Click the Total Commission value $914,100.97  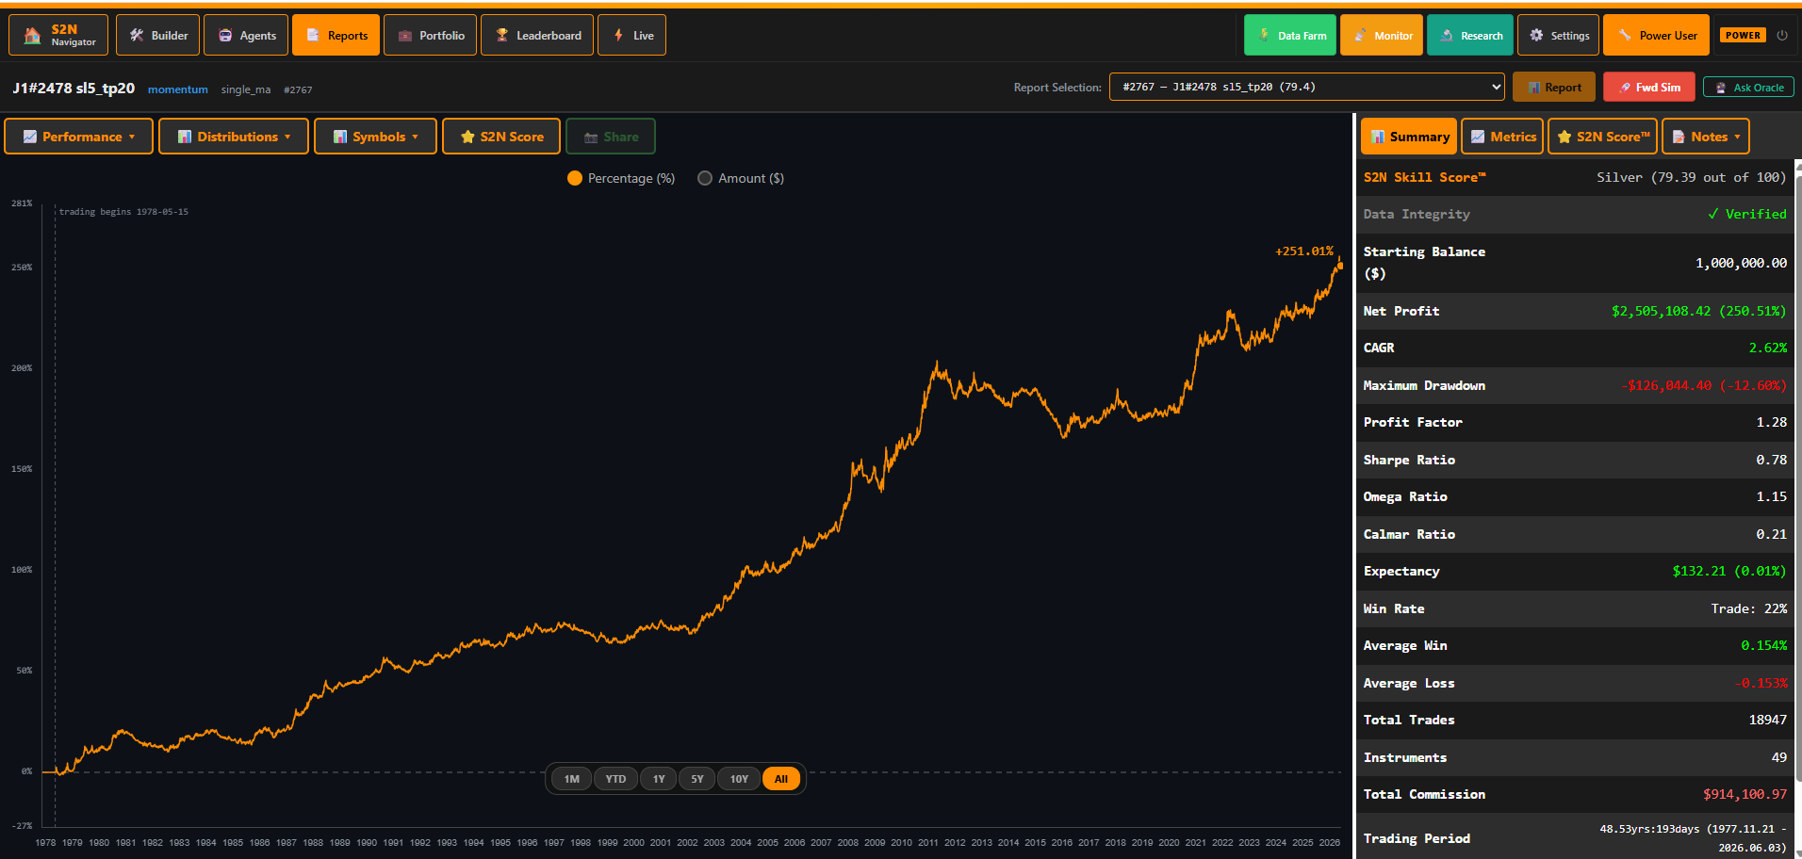click(1745, 794)
